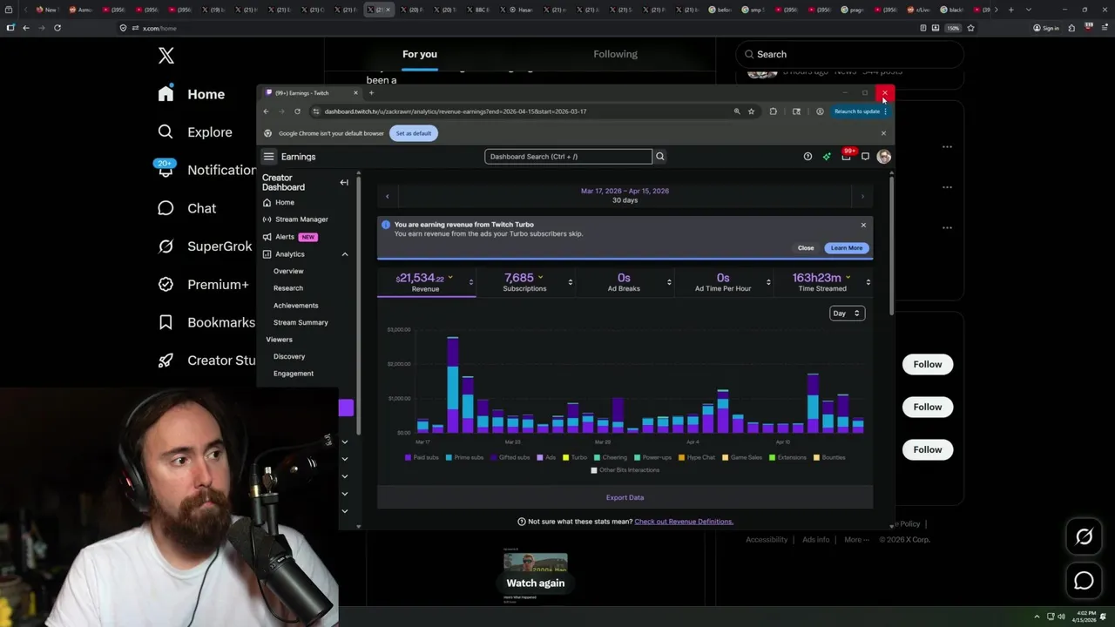Toggle Cheering series in chart legend
This screenshot has width=1115, height=627.
611,457
